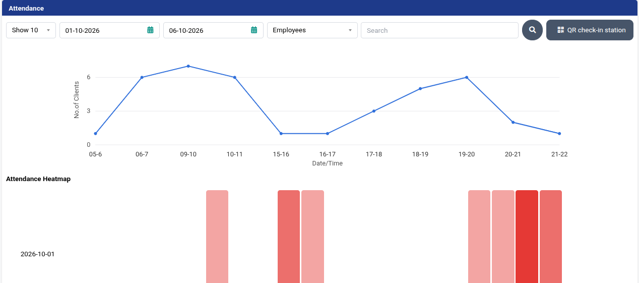
Task: Click the darkest red heatmap cell
Action: pyautogui.click(x=527, y=237)
